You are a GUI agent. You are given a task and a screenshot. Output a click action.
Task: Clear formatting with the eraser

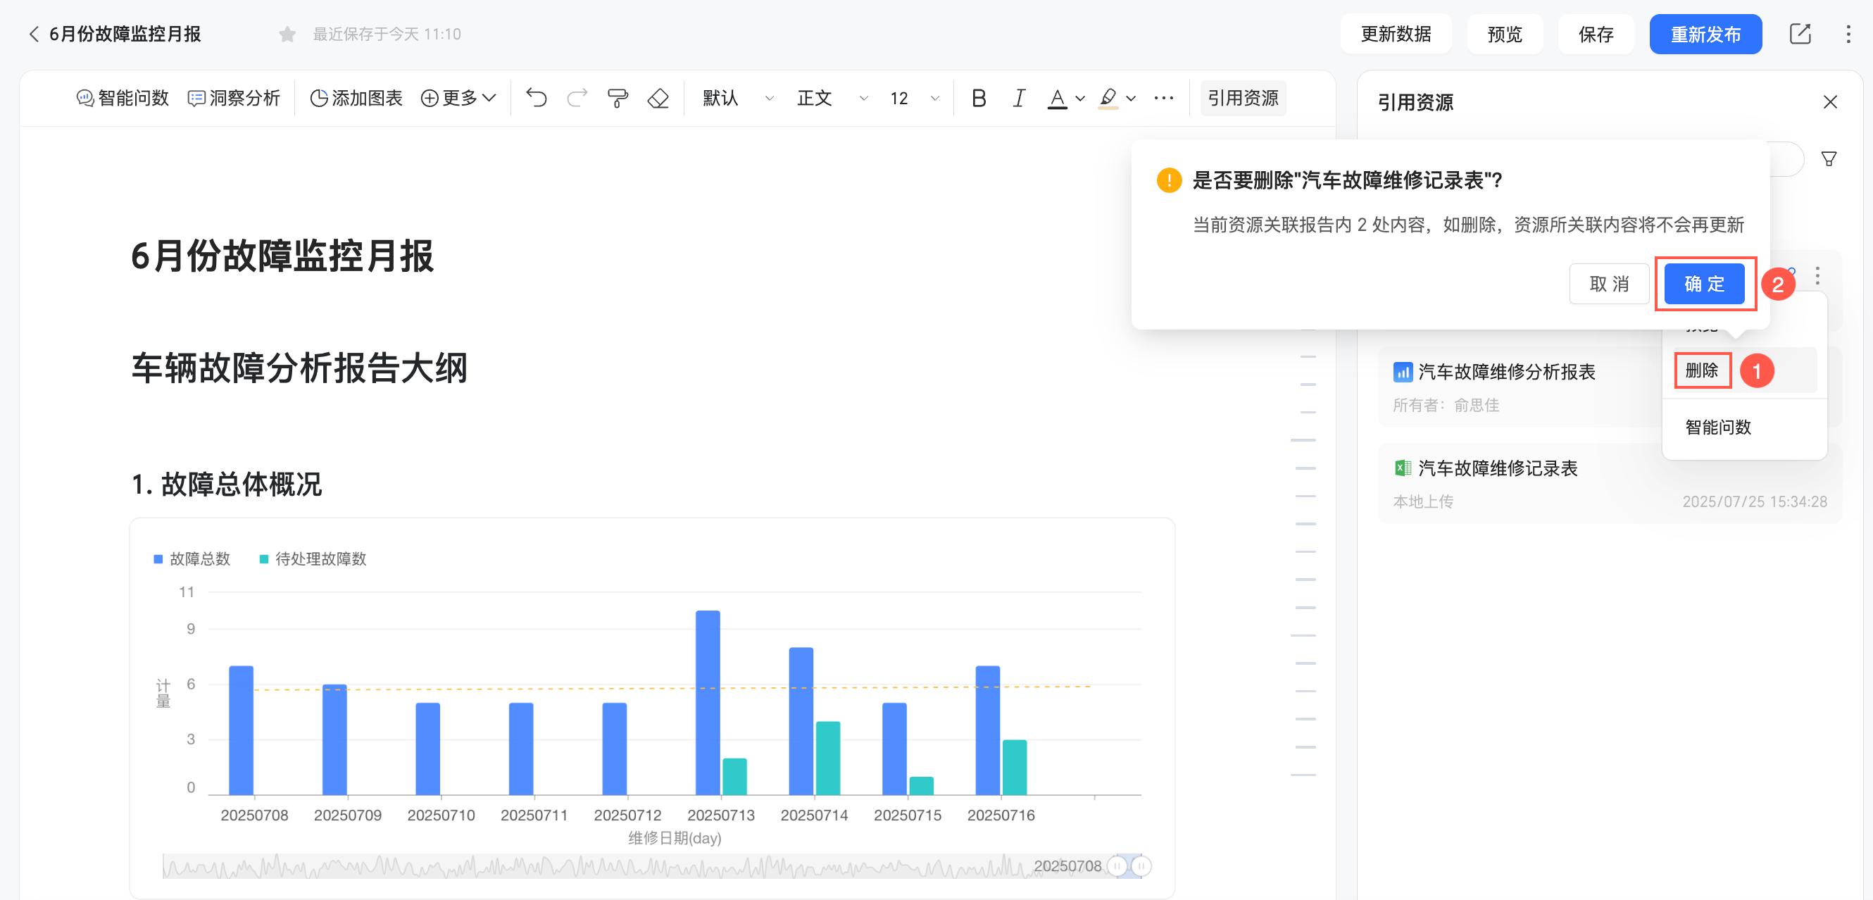pos(658,98)
